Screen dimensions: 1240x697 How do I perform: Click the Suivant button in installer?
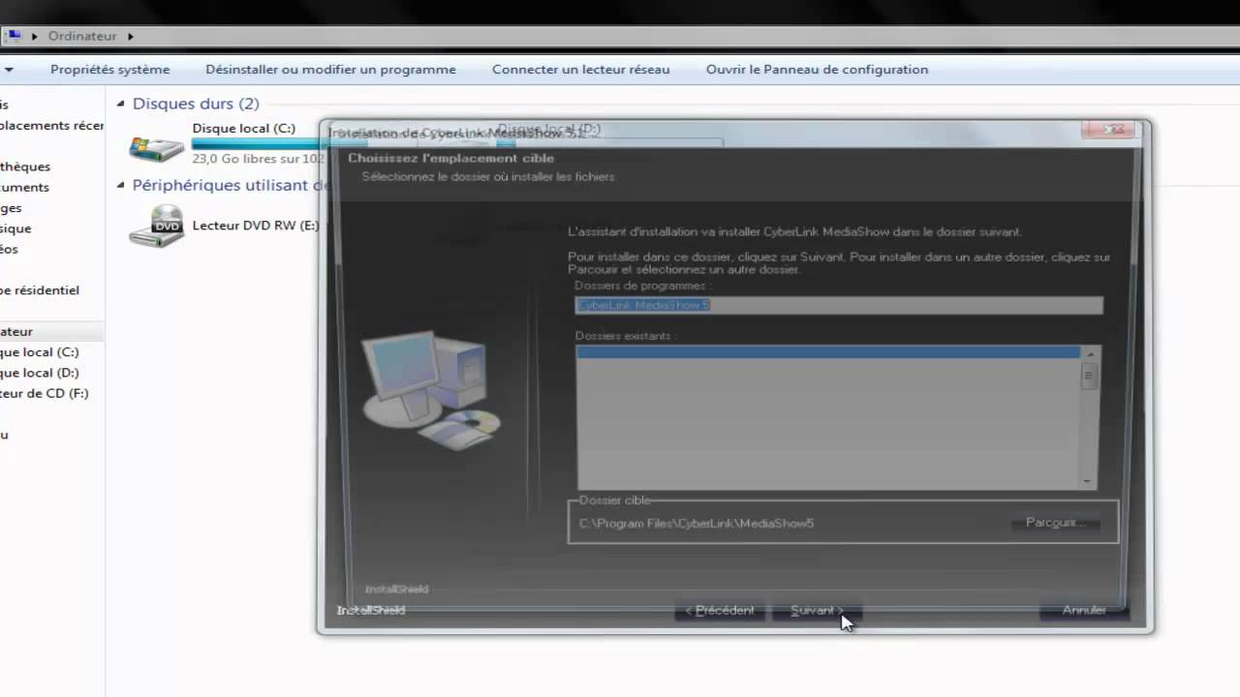[817, 611]
